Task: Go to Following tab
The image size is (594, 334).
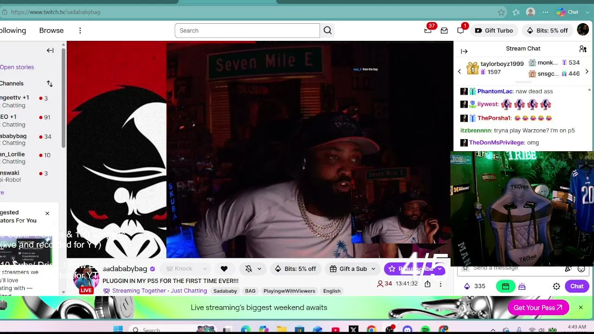Action: (13, 31)
